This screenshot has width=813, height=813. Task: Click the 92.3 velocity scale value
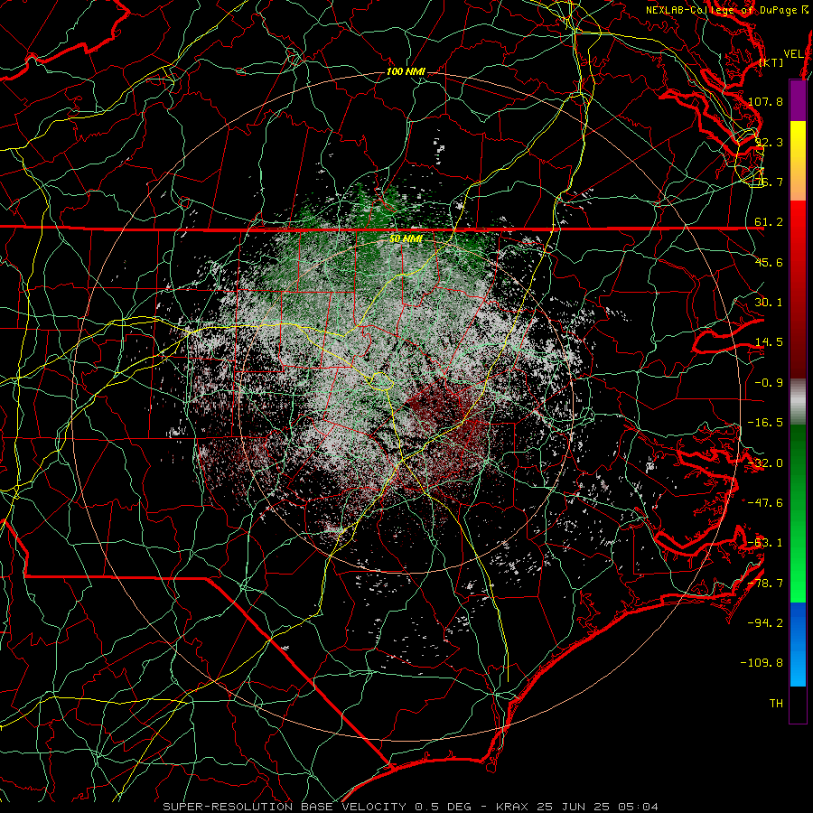pyautogui.click(x=769, y=142)
